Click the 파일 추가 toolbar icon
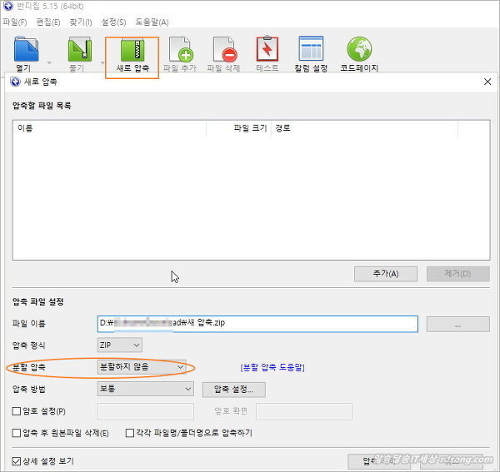 [x=181, y=50]
